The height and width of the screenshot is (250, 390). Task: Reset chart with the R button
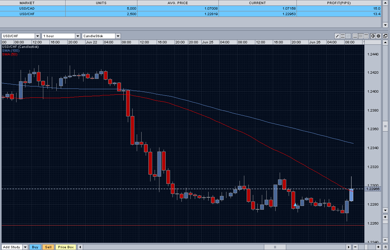(x=385, y=247)
